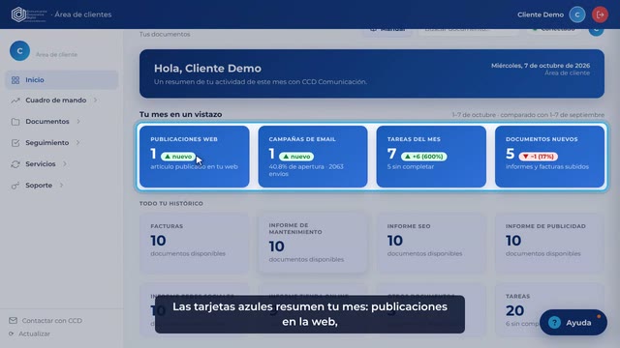Expand the Servicios chevron
The height and width of the screenshot is (348, 620).
coord(65,163)
